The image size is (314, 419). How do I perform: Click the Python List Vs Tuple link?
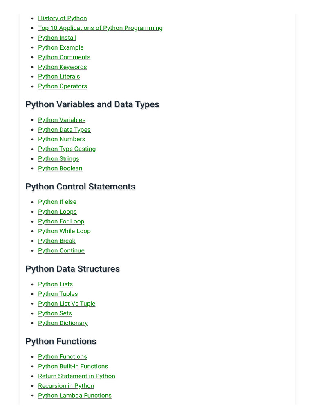[x=67, y=304]
